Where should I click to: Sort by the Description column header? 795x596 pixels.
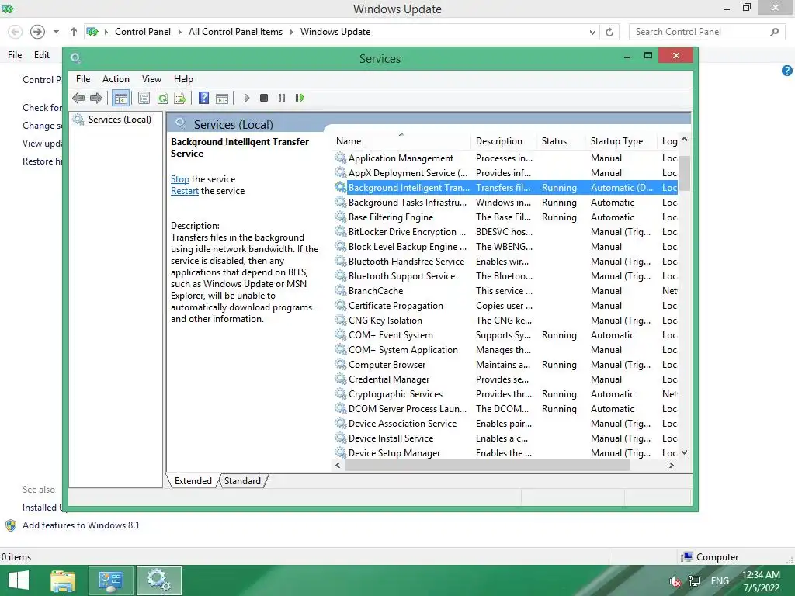pyautogui.click(x=503, y=141)
